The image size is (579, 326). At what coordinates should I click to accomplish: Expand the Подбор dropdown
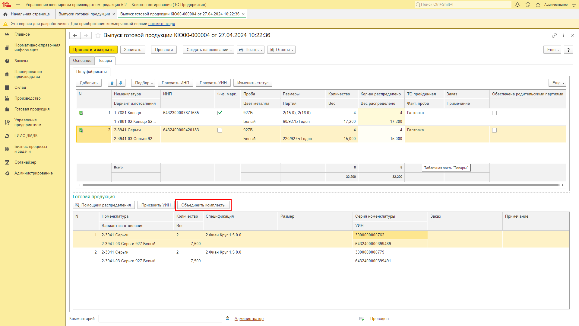click(143, 83)
